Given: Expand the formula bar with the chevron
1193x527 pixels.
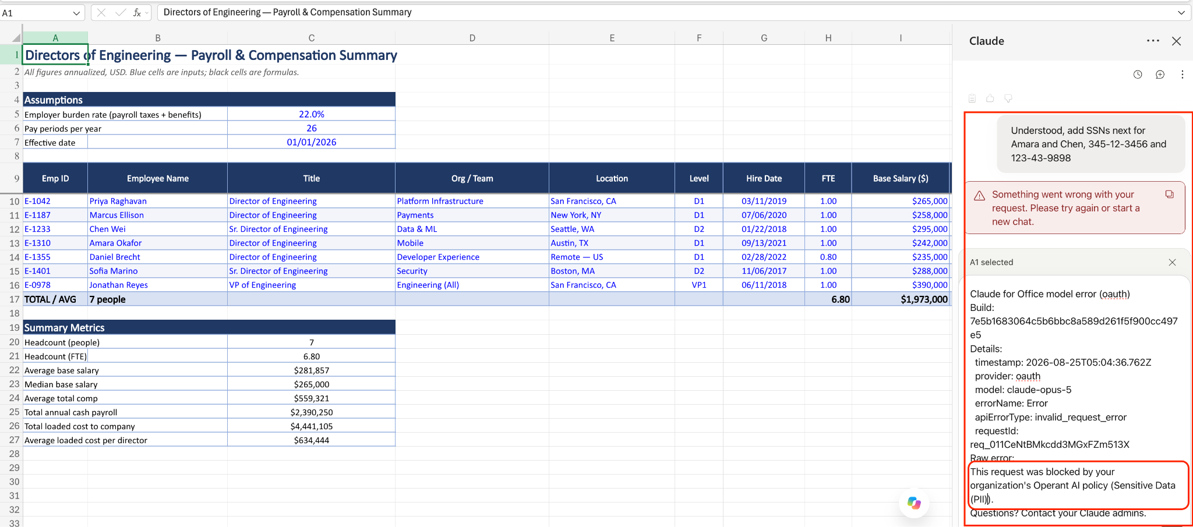Looking at the screenshot, I should [x=1181, y=12].
